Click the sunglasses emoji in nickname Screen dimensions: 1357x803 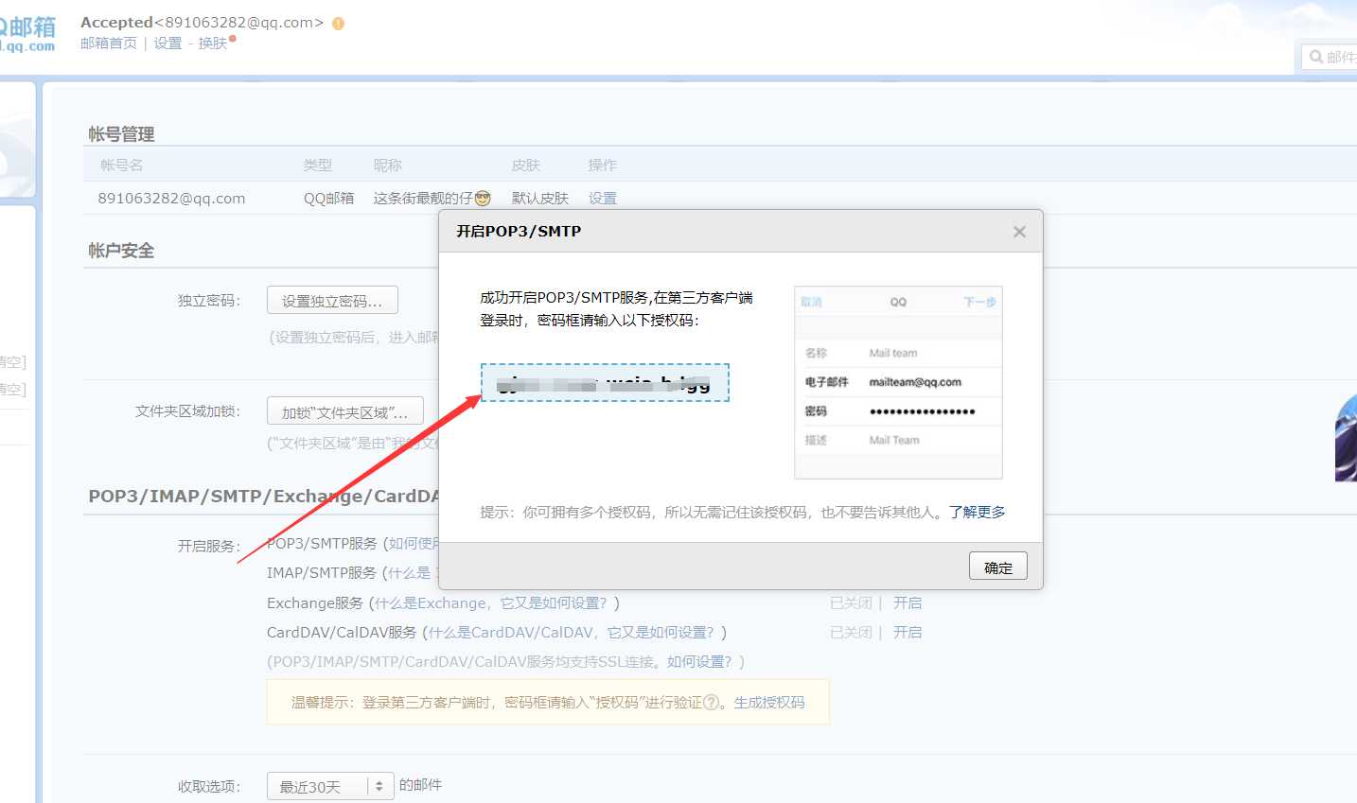(483, 198)
